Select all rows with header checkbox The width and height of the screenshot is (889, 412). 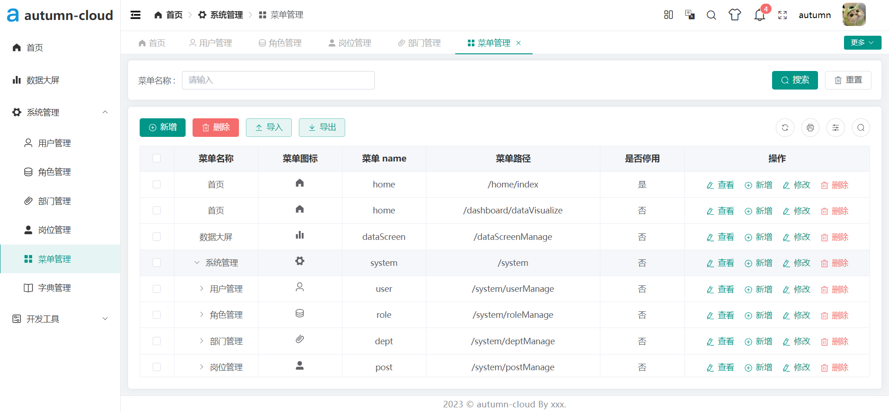click(157, 158)
